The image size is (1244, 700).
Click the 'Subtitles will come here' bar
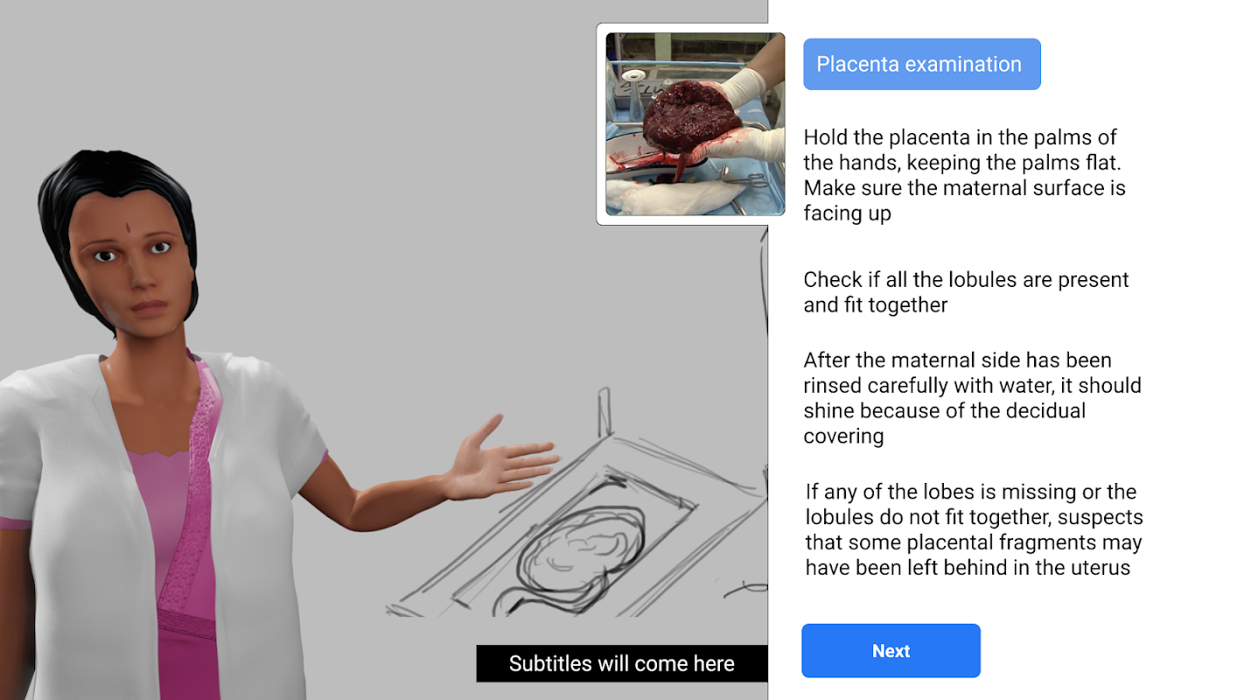coord(622,663)
